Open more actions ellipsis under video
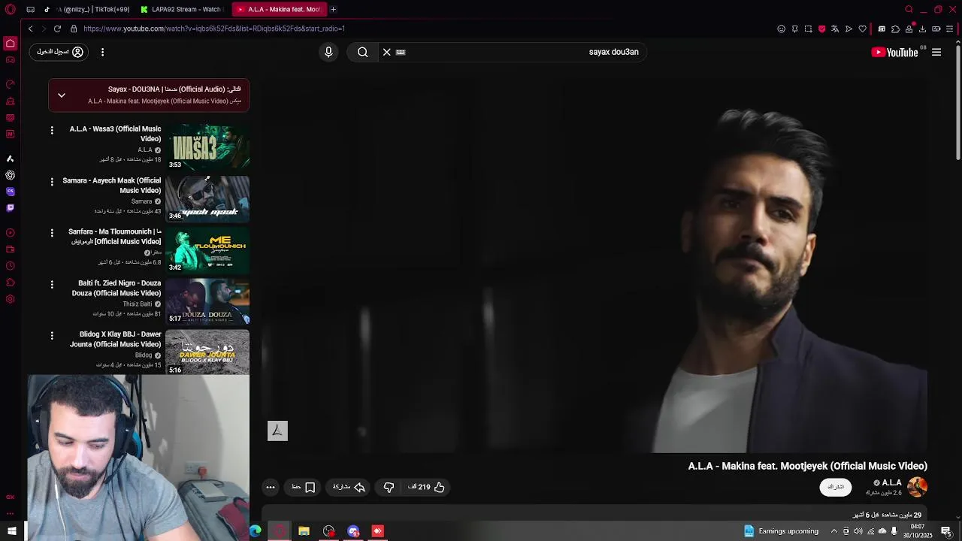The image size is (962, 541). 271,487
